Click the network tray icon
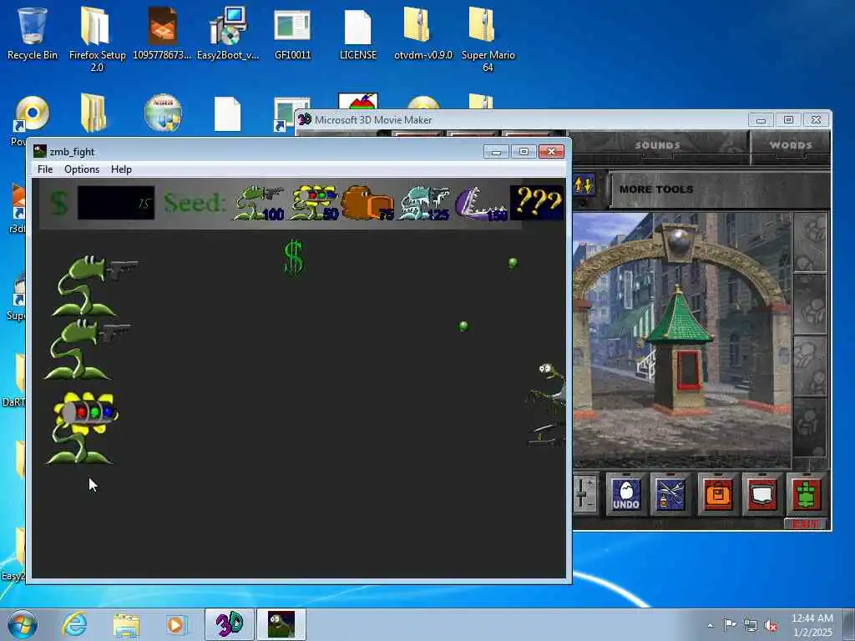The height and width of the screenshot is (641, 855). click(x=751, y=625)
